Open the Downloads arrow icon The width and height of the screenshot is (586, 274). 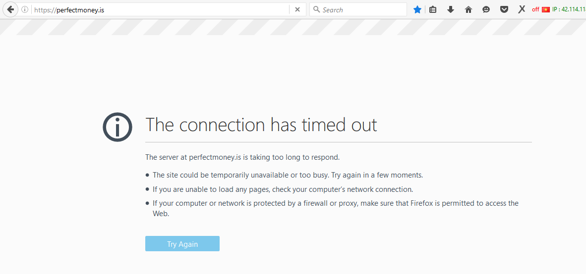pyautogui.click(x=451, y=9)
